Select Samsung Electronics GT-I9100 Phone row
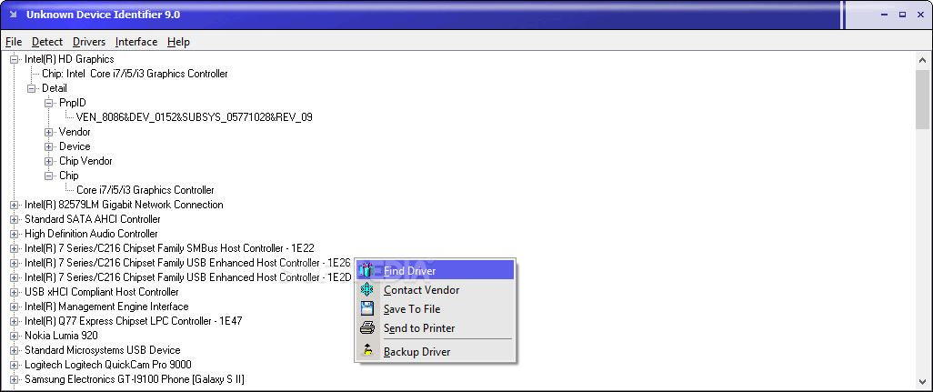 tap(134, 379)
